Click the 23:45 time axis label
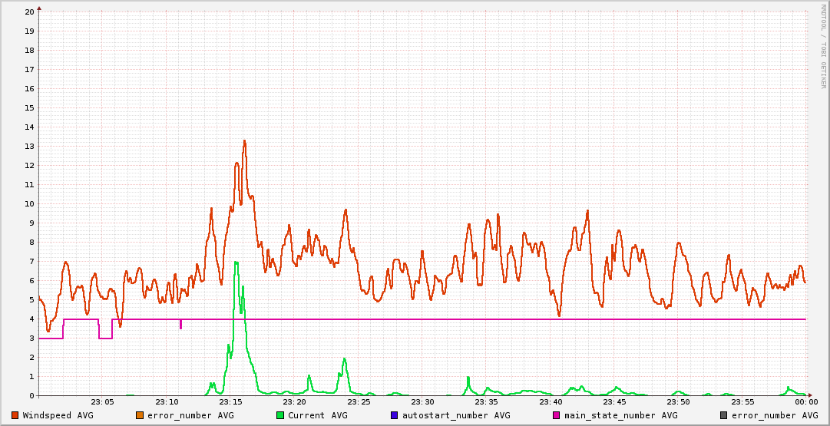The image size is (830, 426). pyautogui.click(x=615, y=403)
